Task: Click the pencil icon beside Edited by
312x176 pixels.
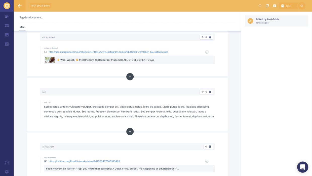Action: 250,21
